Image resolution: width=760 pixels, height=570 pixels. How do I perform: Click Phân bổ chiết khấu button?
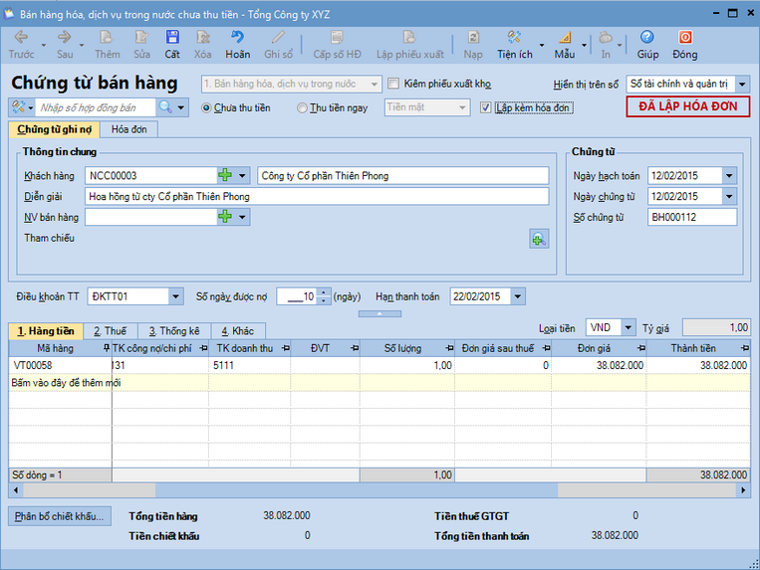59,516
